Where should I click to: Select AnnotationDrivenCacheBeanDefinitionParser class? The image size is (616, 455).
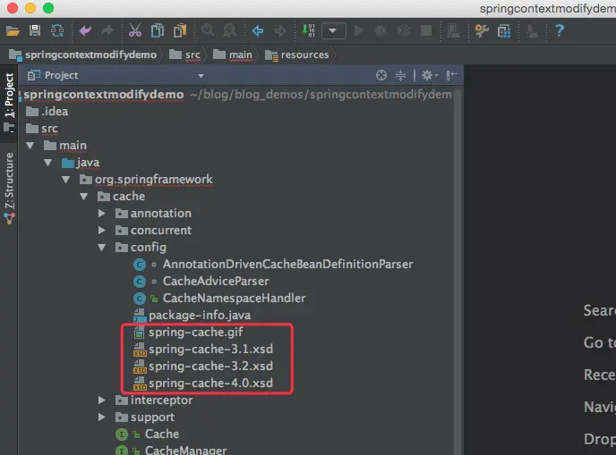tap(273, 265)
